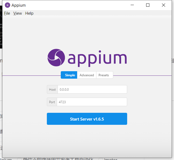The image size is (174, 160).
Task: Focus the Port input field
Action: coord(92,102)
